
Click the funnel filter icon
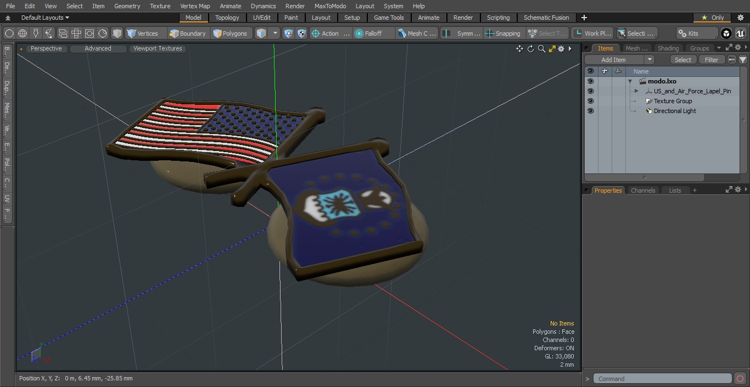tap(743, 60)
